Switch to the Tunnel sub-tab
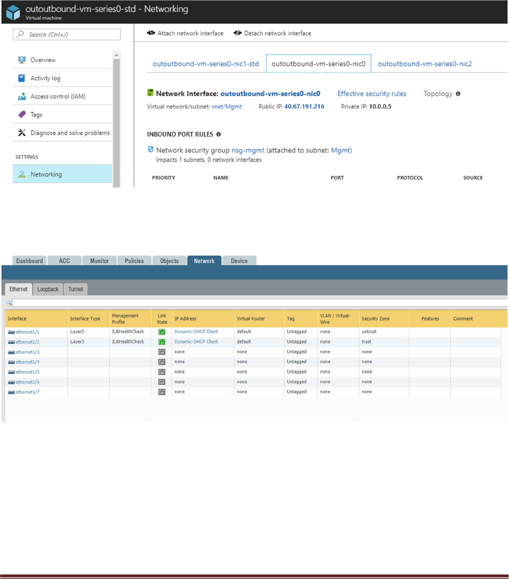Viewport: 509px width, 579px height. click(x=76, y=289)
